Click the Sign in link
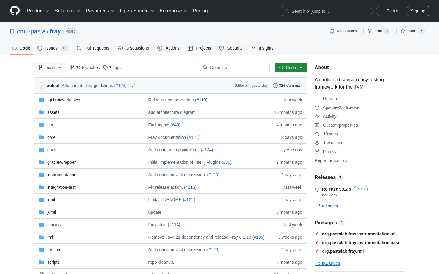The image size is (439, 274). pyautogui.click(x=393, y=11)
